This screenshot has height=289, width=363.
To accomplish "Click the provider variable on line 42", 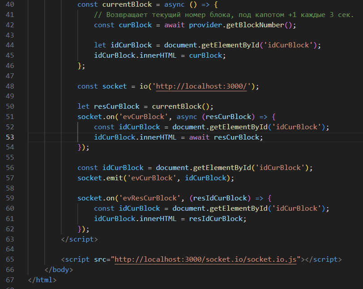I will click(205, 25).
